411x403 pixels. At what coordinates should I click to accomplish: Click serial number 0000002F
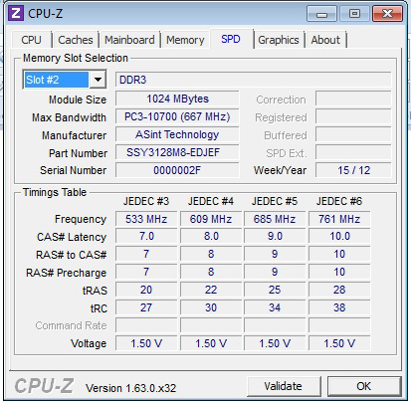(x=177, y=170)
